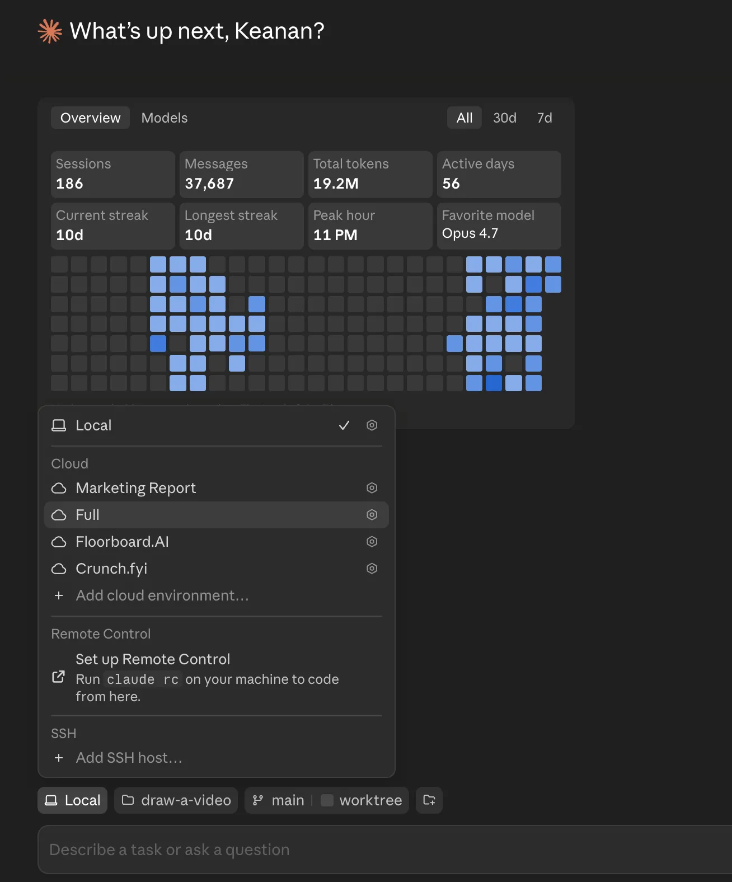This screenshot has width=732, height=882.
Task: Click folder icon on draw-a-video chip
Action: click(x=128, y=800)
